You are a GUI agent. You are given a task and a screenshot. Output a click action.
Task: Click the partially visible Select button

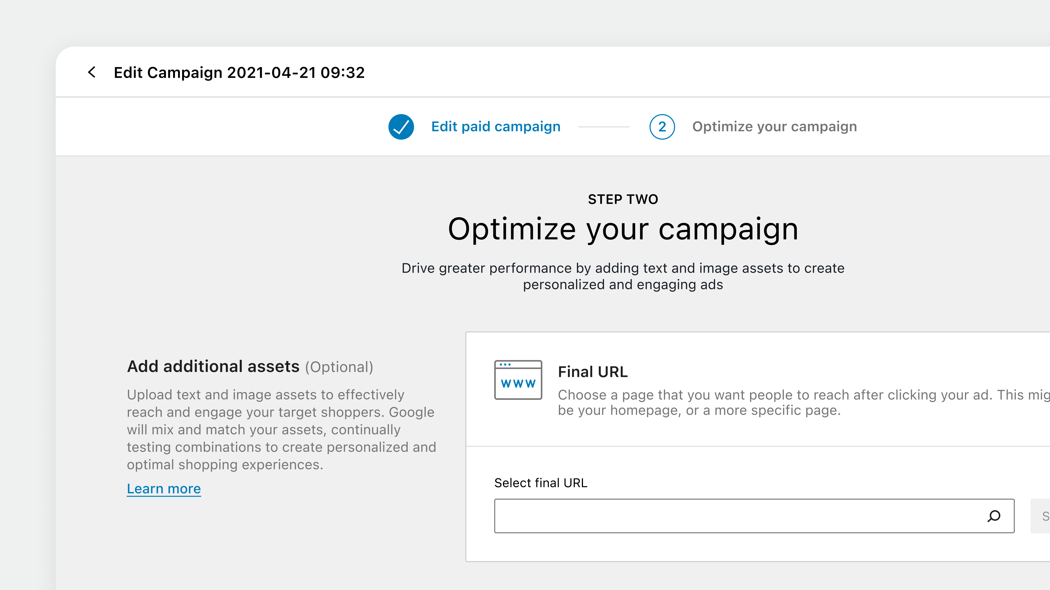click(1045, 516)
